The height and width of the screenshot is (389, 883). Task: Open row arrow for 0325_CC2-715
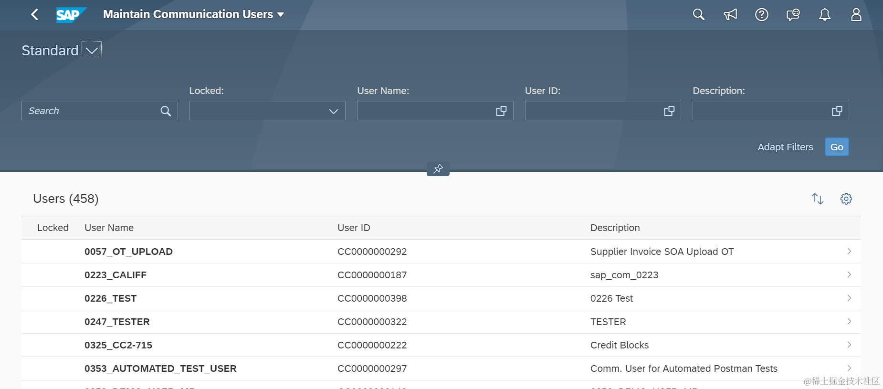click(x=849, y=345)
